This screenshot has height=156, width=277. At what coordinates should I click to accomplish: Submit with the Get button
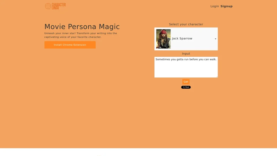pos(186,82)
